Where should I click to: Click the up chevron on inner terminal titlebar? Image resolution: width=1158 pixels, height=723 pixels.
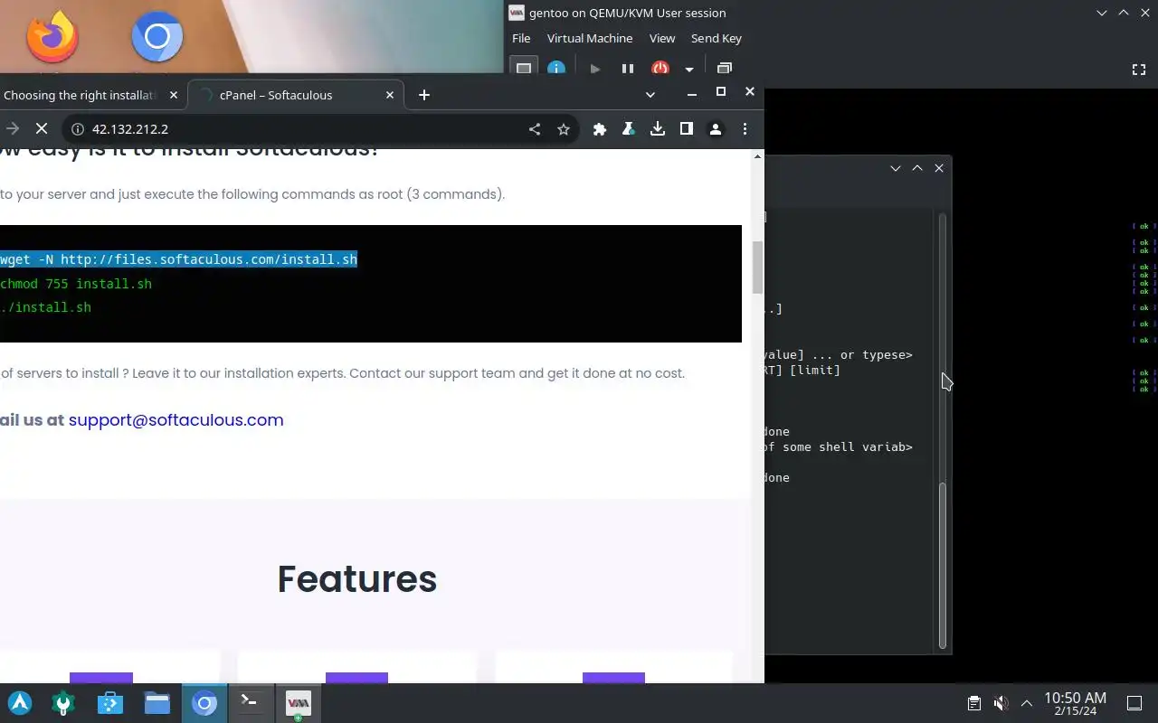[x=917, y=168]
